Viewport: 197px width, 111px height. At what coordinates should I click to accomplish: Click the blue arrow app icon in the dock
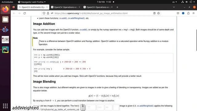(x=5, y=30)
